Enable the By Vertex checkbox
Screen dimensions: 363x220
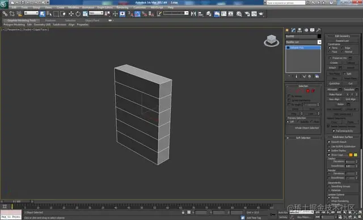pos(289,96)
